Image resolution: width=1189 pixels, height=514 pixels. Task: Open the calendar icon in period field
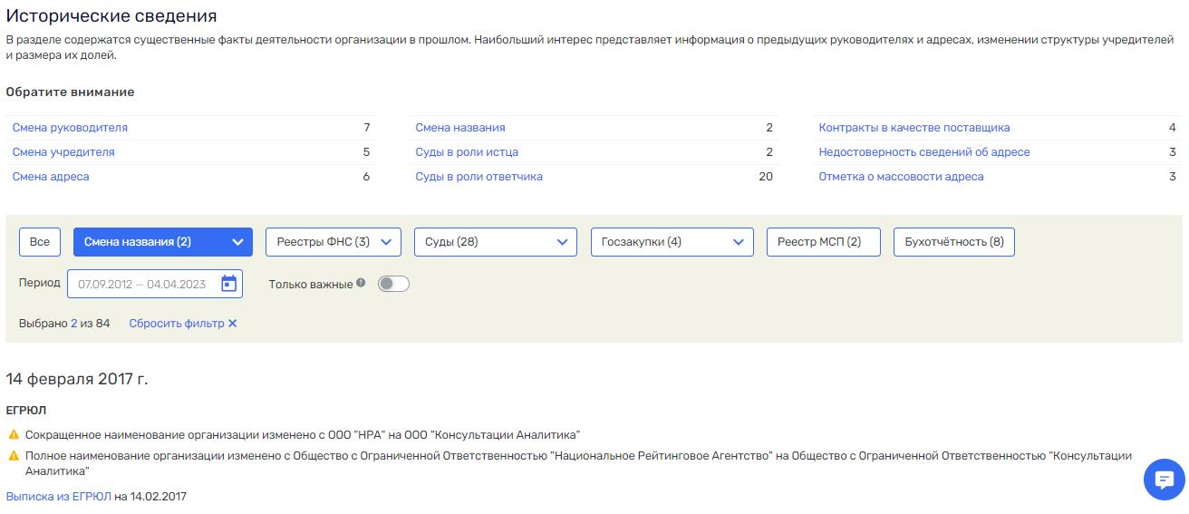[229, 284]
